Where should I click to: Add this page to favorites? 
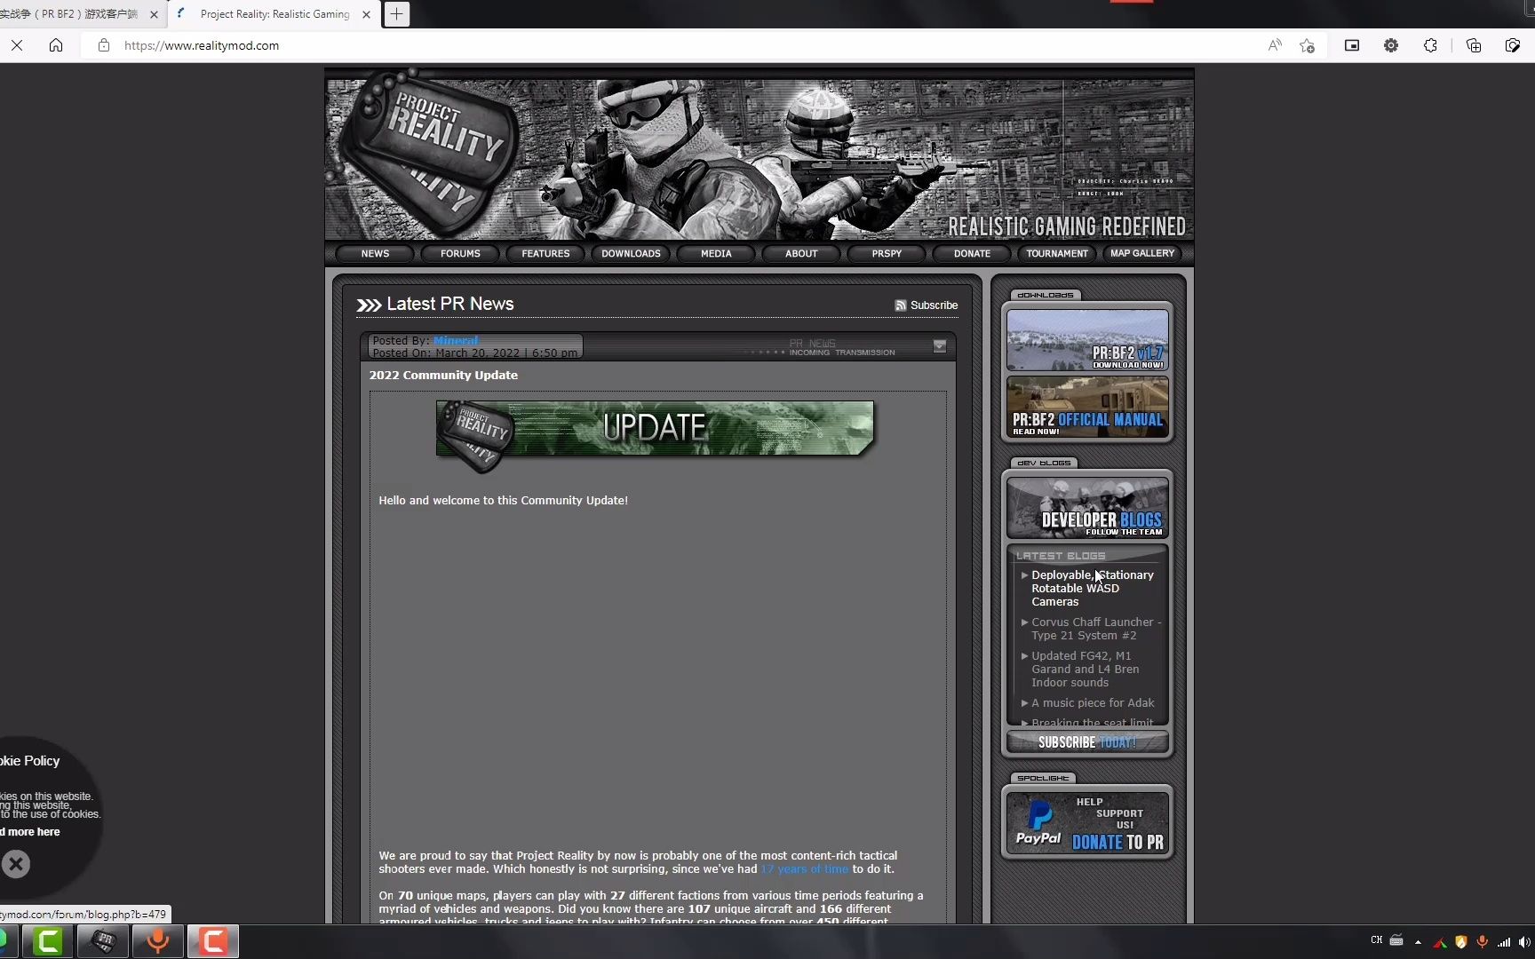1307,45
